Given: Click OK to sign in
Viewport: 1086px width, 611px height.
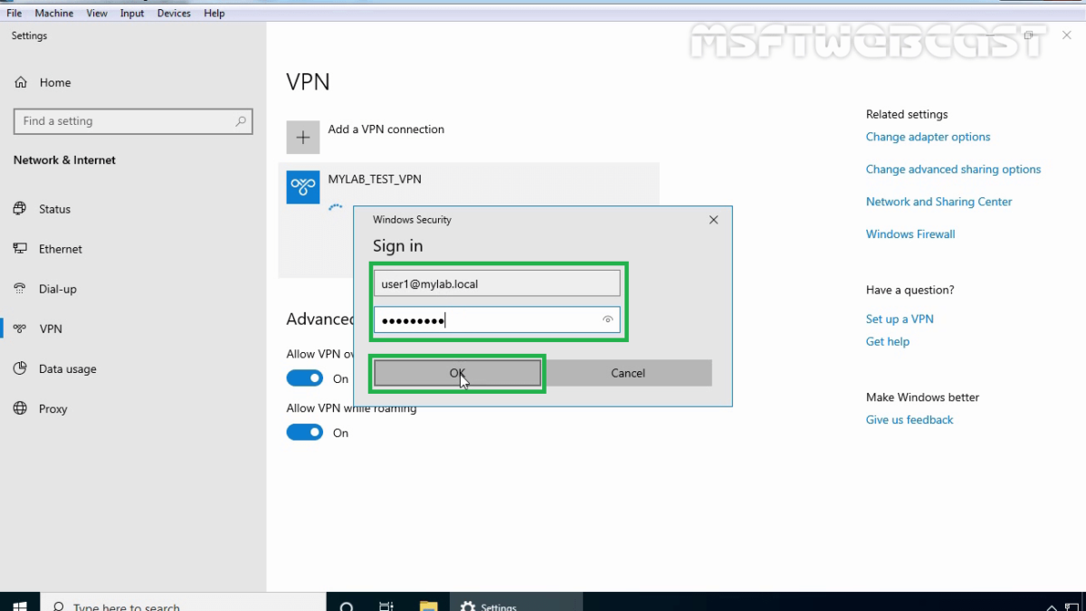Looking at the screenshot, I should tap(457, 373).
